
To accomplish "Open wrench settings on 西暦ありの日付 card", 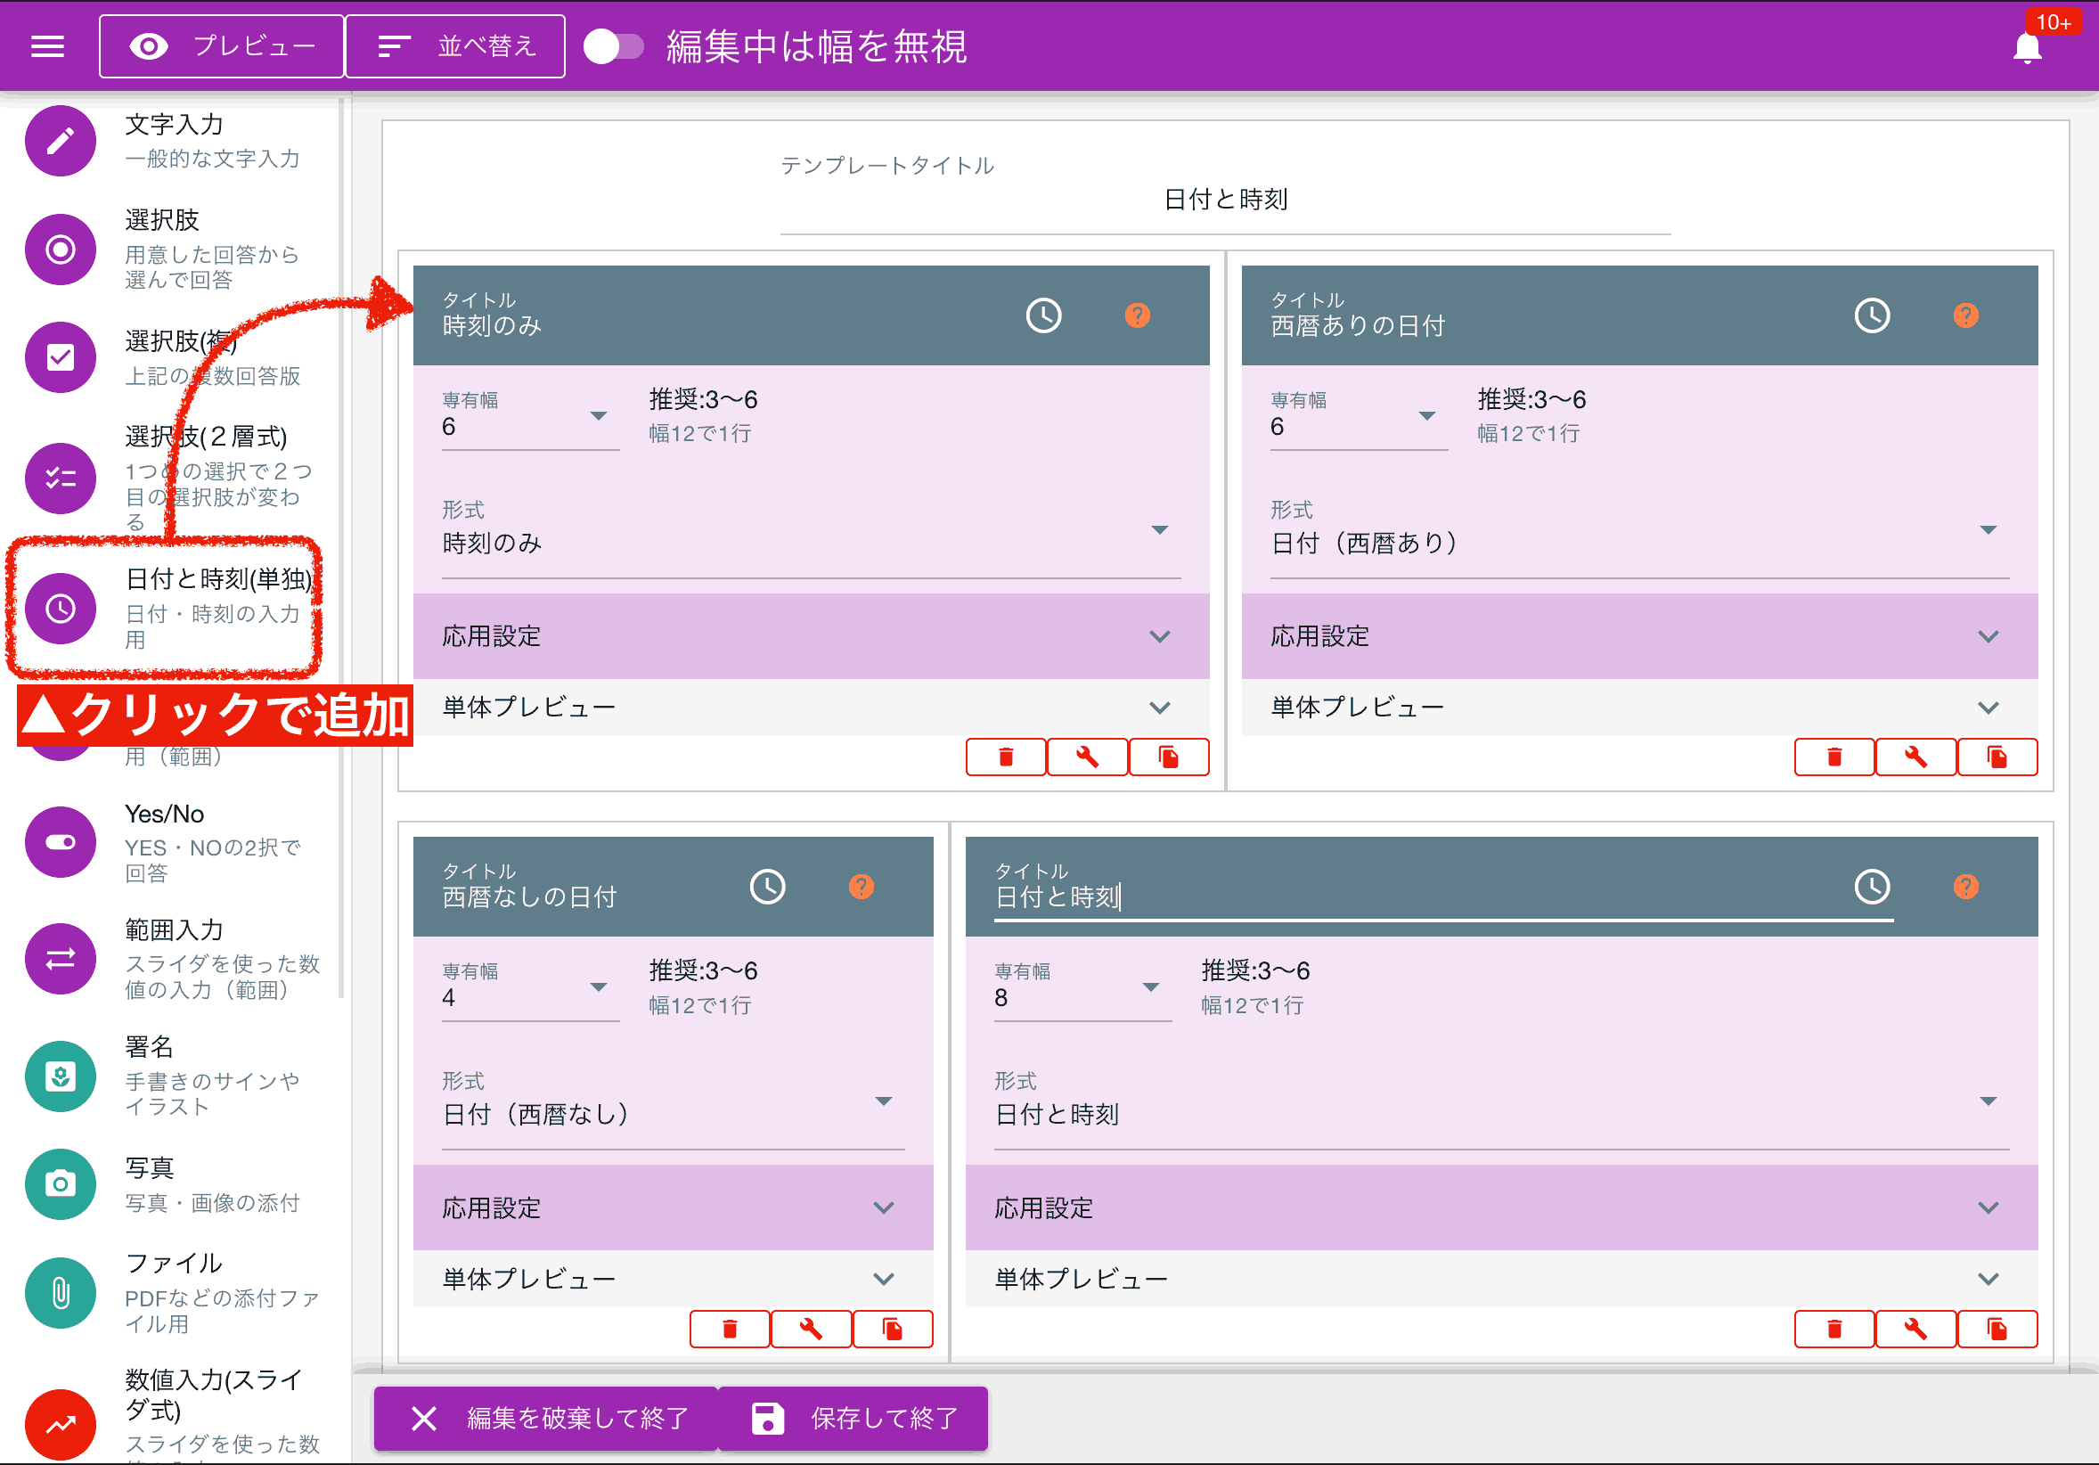I will point(1915,757).
